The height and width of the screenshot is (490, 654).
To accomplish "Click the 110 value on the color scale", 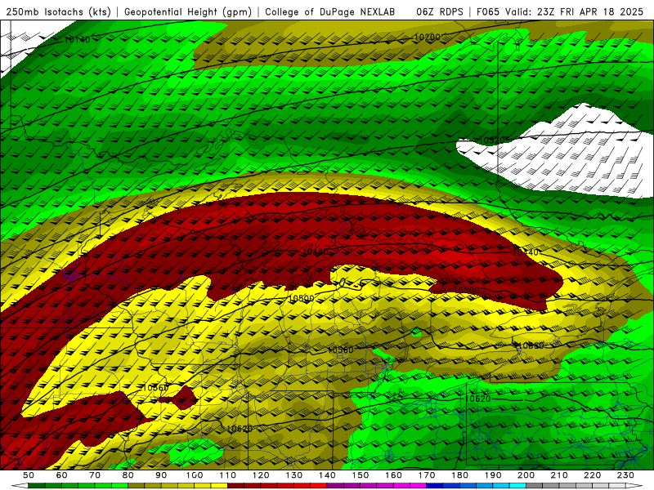I will tap(228, 475).
